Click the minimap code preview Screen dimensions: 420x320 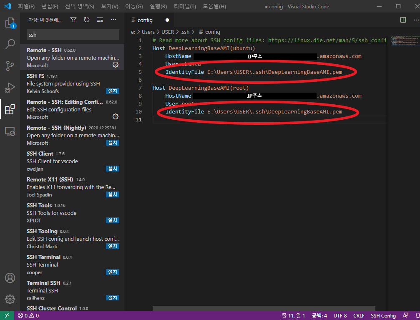click(405, 40)
